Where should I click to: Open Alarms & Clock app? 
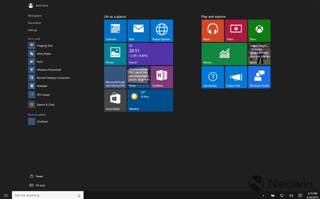(42, 105)
